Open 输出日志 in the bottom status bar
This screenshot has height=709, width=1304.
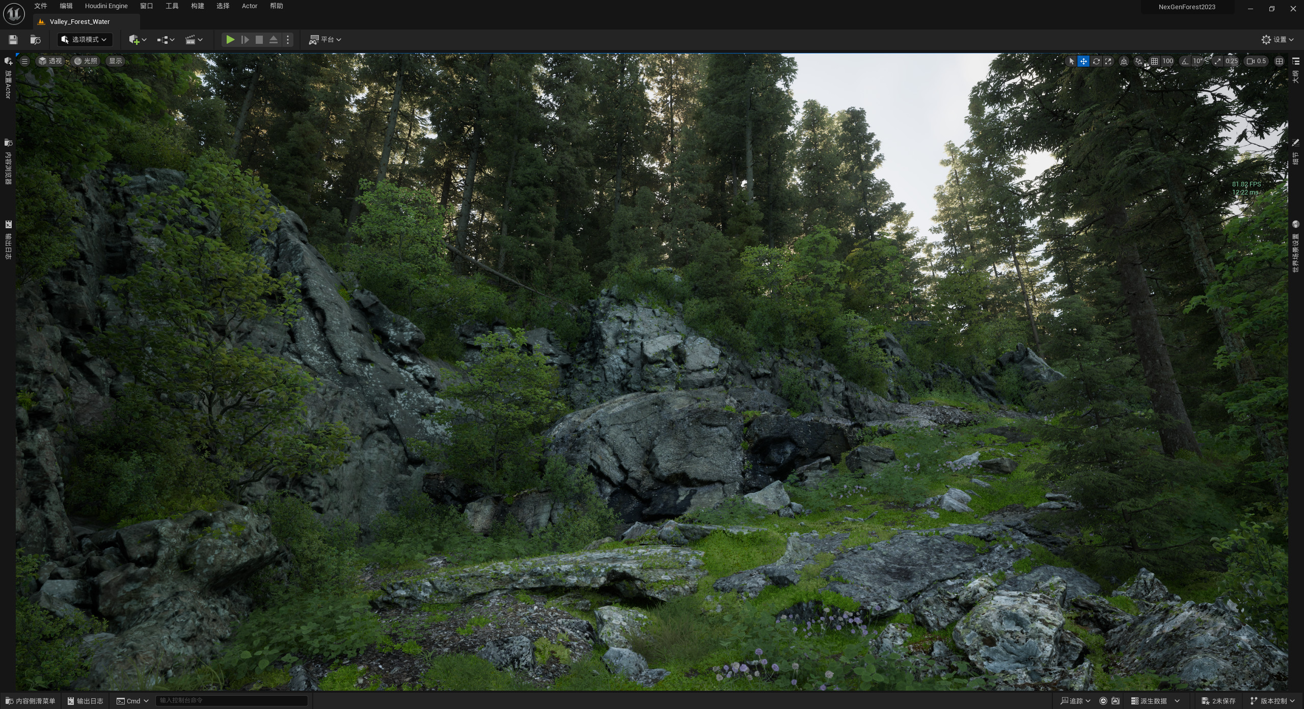pyautogui.click(x=86, y=701)
